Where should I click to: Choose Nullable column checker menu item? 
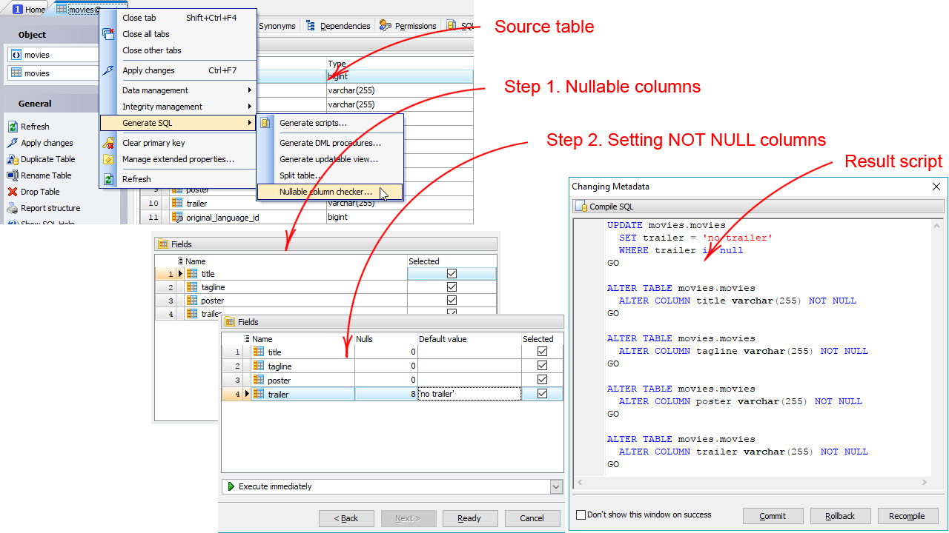[325, 192]
